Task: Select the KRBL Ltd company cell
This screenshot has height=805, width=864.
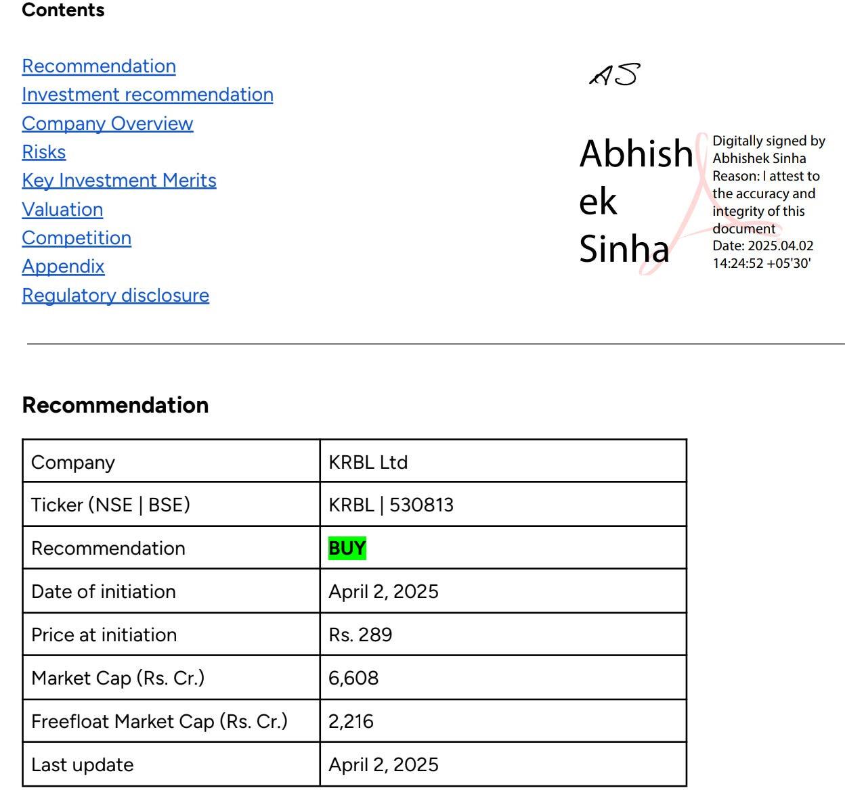Action: point(368,462)
